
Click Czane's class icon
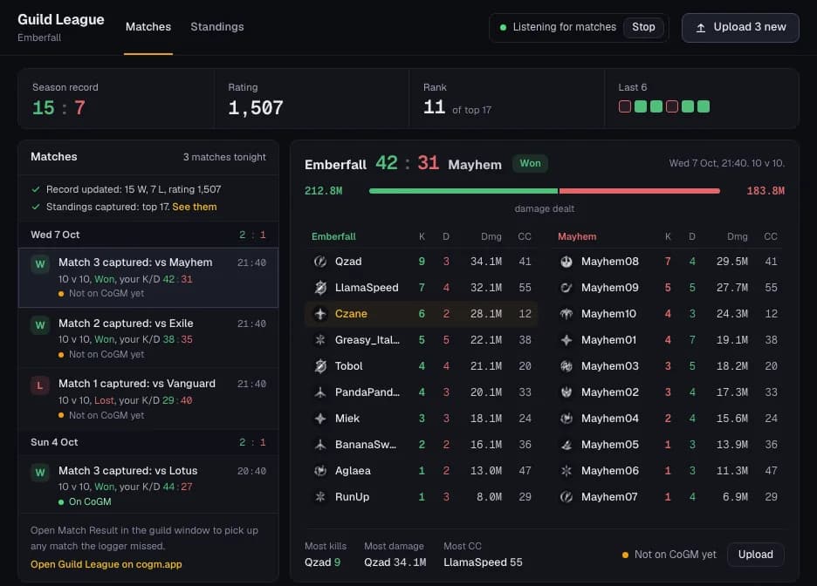pyautogui.click(x=320, y=314)
